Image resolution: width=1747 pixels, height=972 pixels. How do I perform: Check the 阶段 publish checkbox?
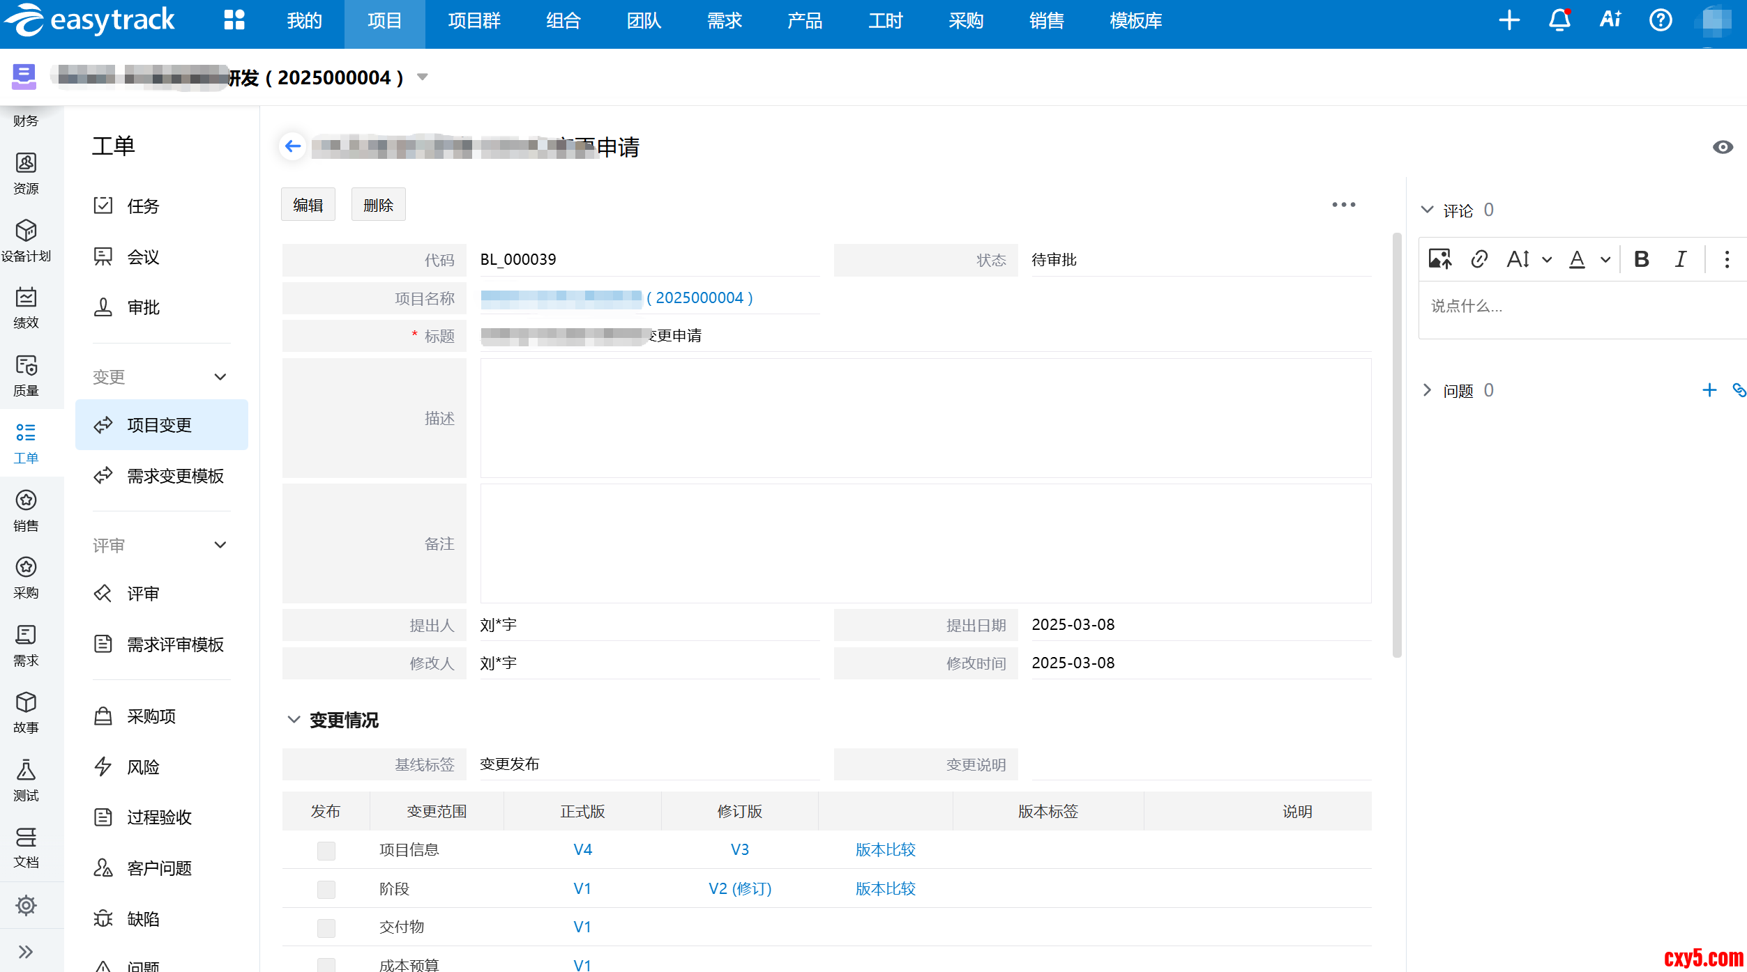coord(326,889)
